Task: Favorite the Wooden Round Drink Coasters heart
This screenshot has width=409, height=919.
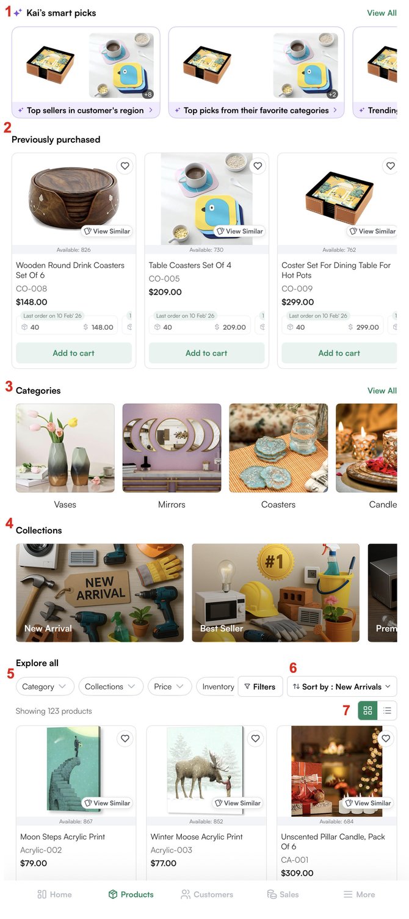Action: click(x=125, y=166)
